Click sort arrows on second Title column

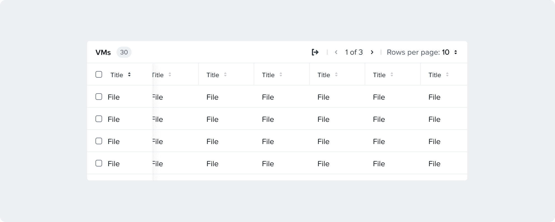coord(170,75)
